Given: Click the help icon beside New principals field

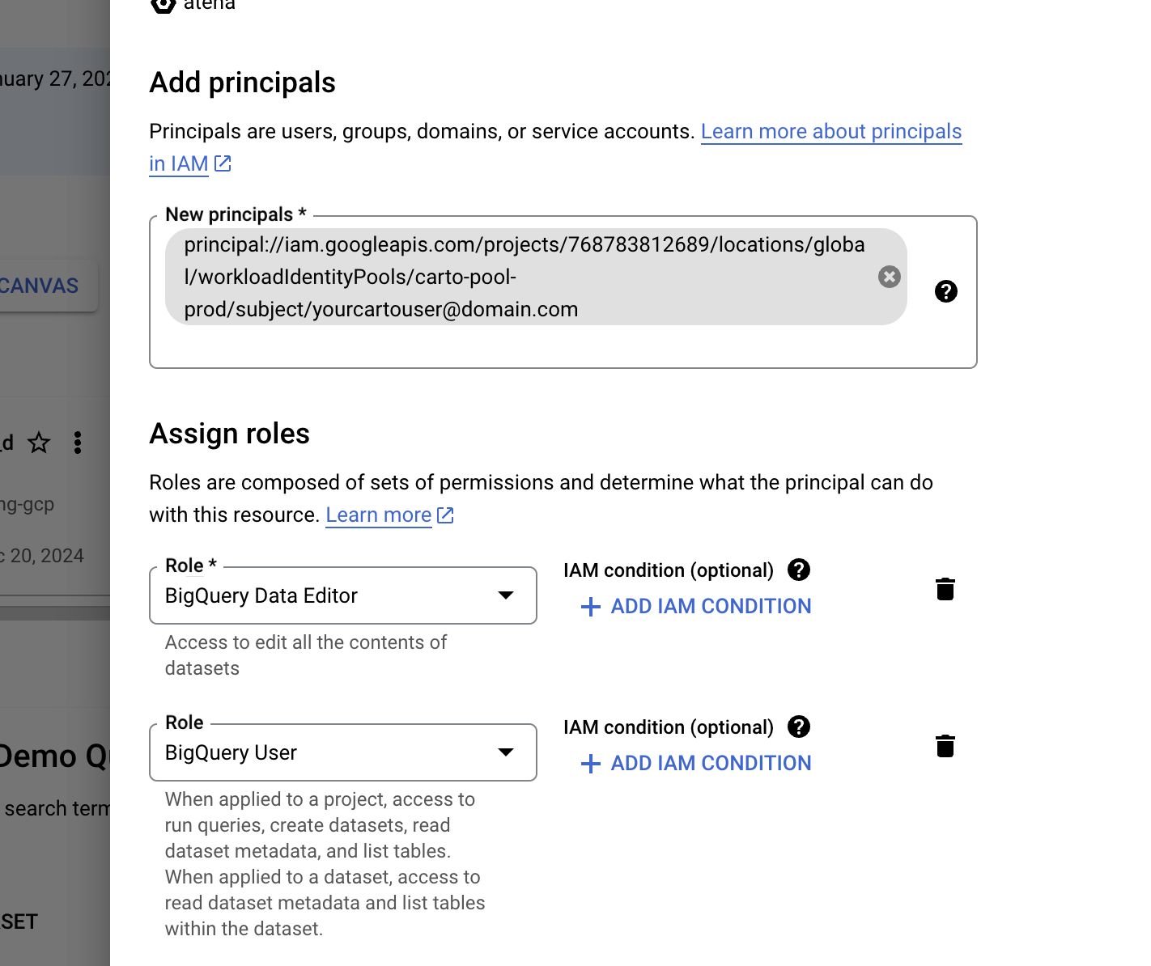Looking at the screenshot, I should (945, 291).
